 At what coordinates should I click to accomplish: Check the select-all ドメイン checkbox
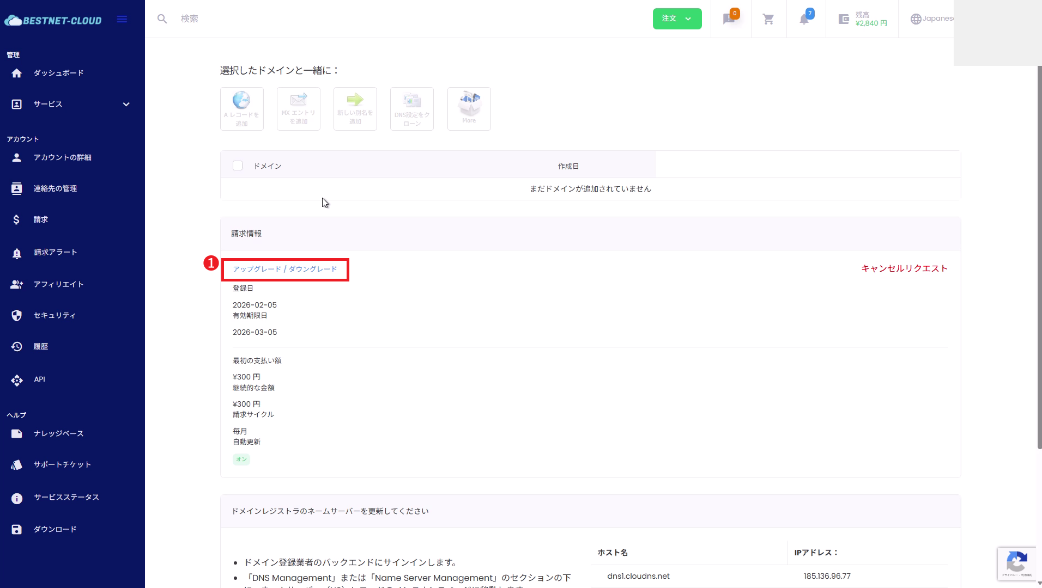click(238, 166)
